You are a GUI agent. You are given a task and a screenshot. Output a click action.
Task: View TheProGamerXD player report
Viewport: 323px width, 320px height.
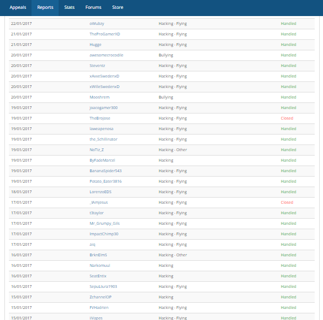click(x=105, y=34)
